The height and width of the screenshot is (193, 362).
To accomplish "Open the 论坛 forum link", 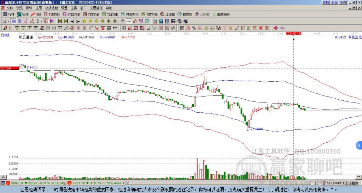I will pyautogui.click(x=334, y=2).
